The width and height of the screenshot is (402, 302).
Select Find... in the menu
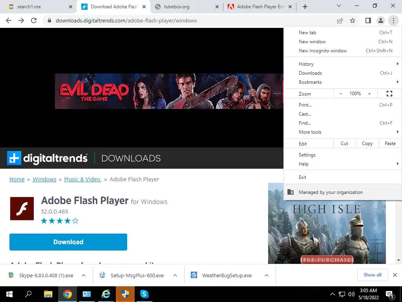click(x=342, y=123)
